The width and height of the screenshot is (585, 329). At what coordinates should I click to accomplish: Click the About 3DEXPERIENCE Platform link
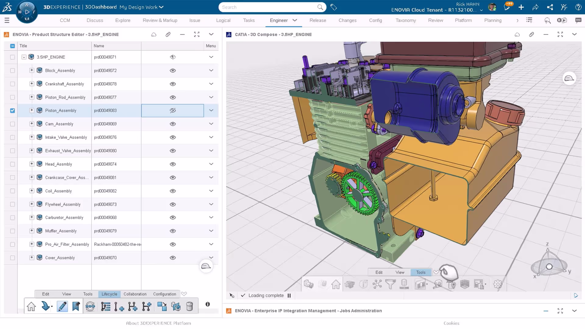(x=158, y=323)
